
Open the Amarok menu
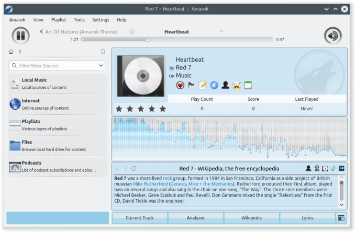(x=17, y=20)
